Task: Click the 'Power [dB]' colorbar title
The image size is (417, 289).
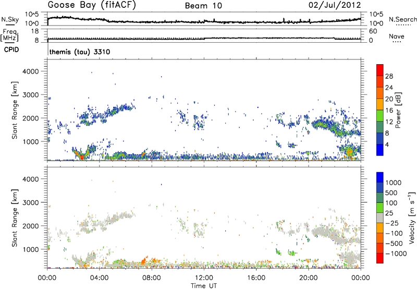Action: 398,110
